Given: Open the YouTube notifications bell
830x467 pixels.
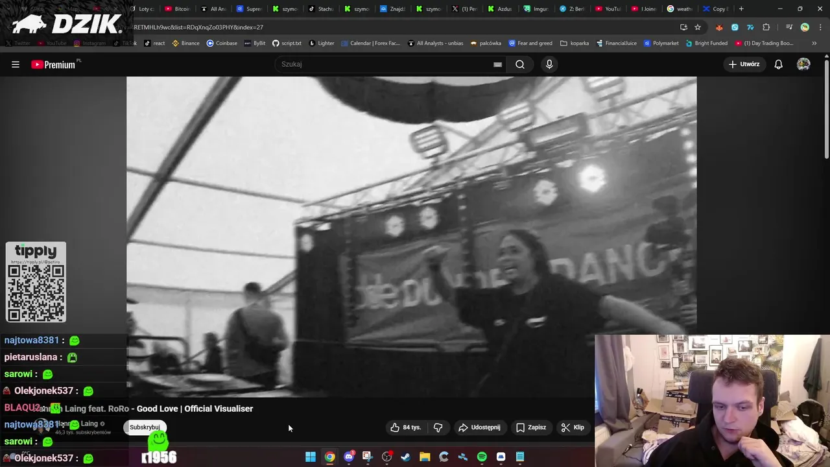Looking at the screenshot, I should tap(778, 64).
